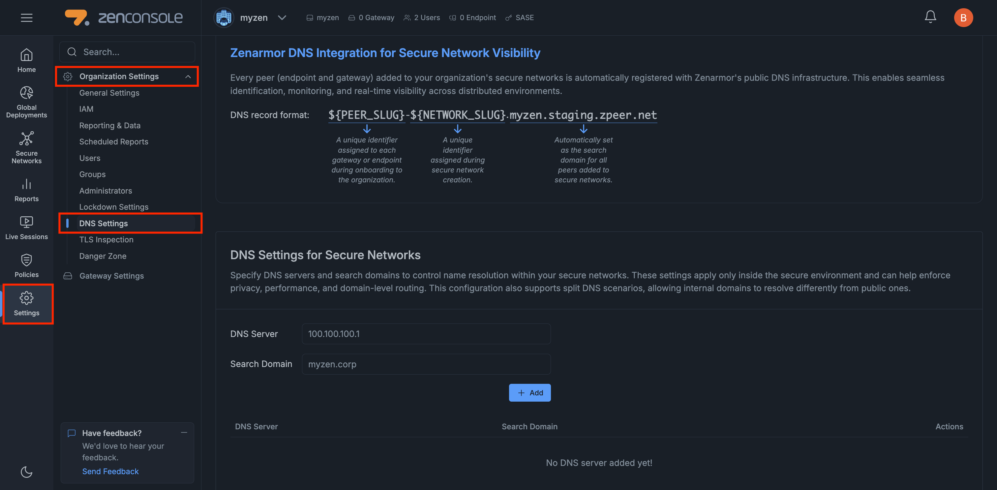Viewport: 997px width, 490px height.
Task: Open Reports from the sidebar
Action: [26, 189]
